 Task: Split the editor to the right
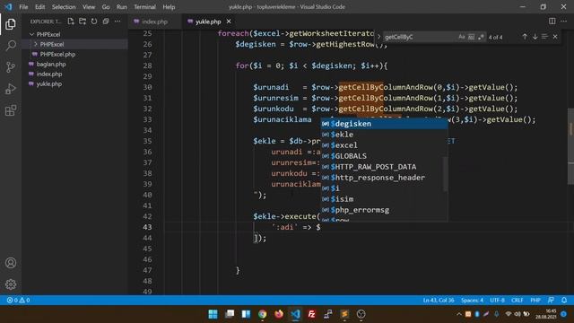click(552, 22)
